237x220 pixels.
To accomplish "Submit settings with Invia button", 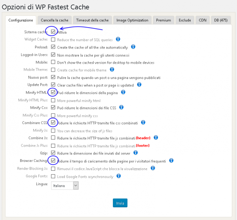I will (120, 203).
